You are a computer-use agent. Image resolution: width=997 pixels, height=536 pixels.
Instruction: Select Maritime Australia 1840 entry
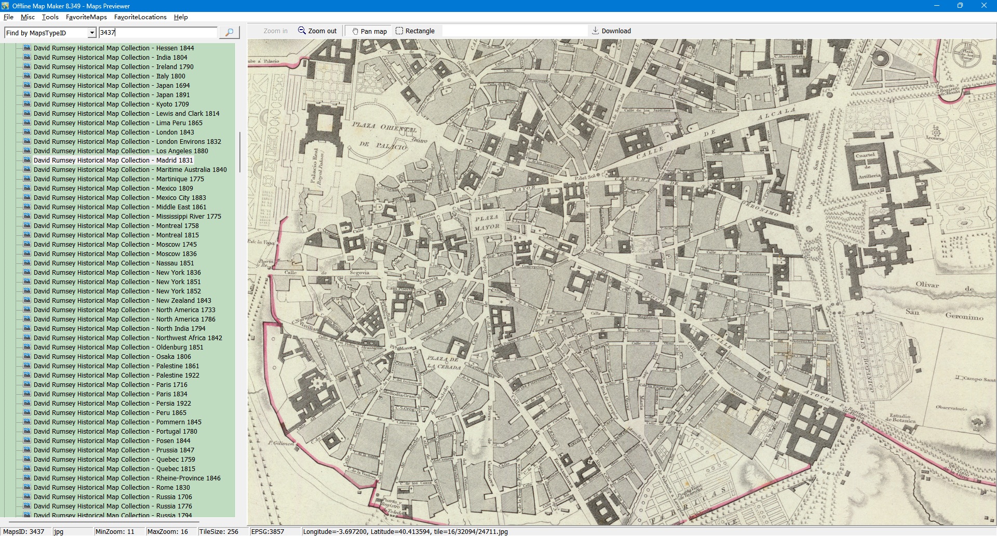(x=130, y=169)
